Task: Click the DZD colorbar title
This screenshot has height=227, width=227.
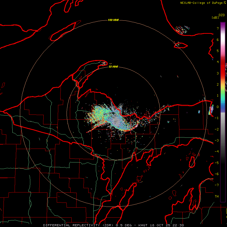Action: tap(222, 15)
